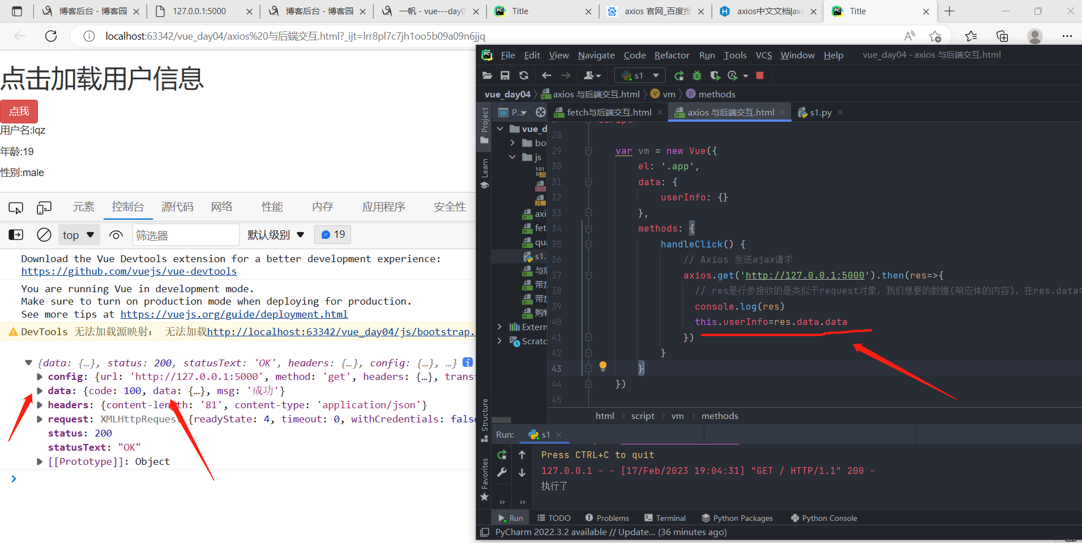Screen dimensions: 1082x543
Task: Open the s1 run configuration dropdown
Action: 640,75
